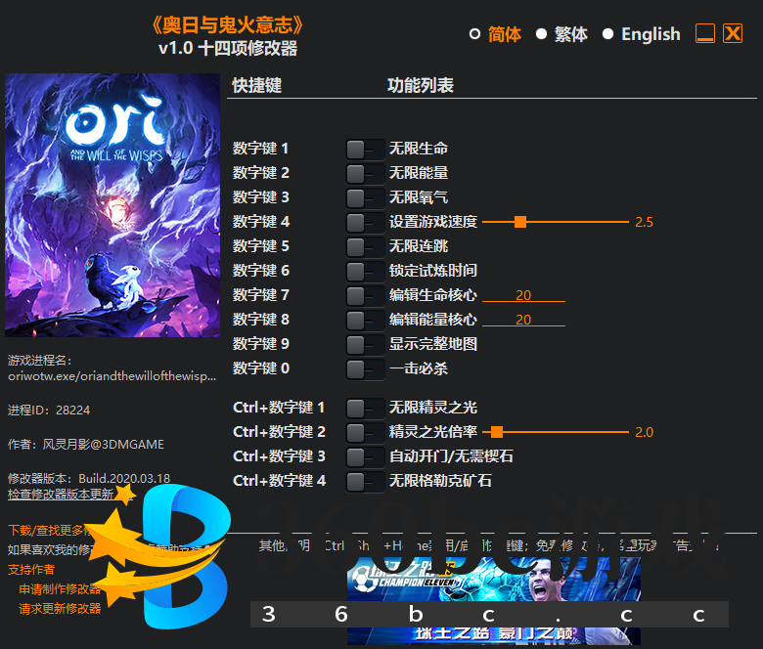Toggle 无限格勒克矿石 switch
This screenshot has width=763, height=649.
click(x=365, y=482)
